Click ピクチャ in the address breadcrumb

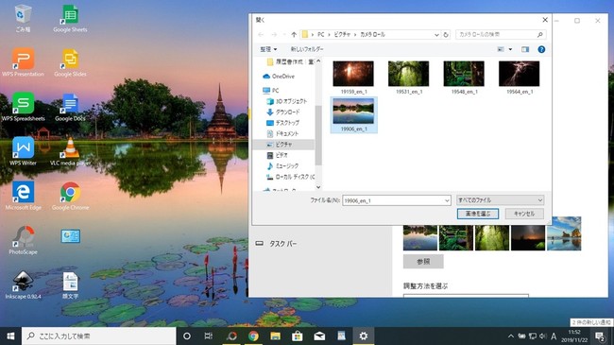coord(342,34)
